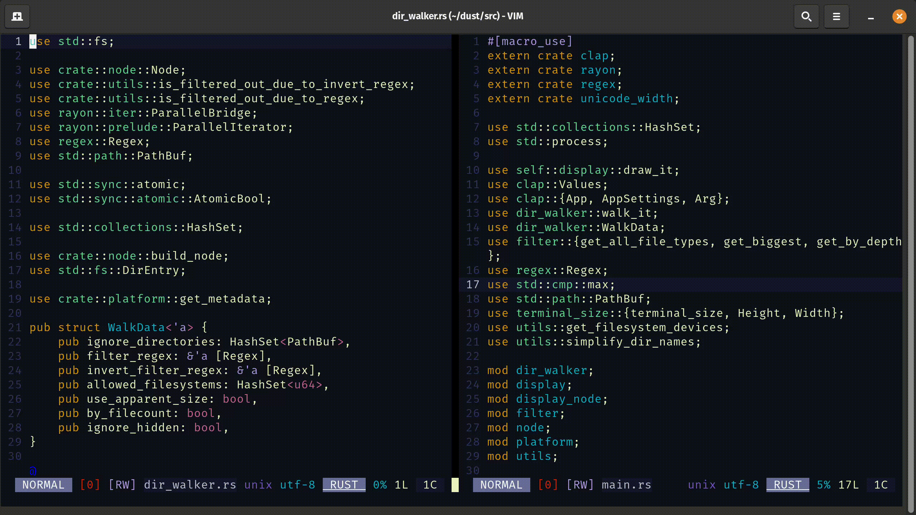The width and height of the screenshot is (916, 515).
Task: Click line number 17 in the right pane
Action: tap(473, 284)
